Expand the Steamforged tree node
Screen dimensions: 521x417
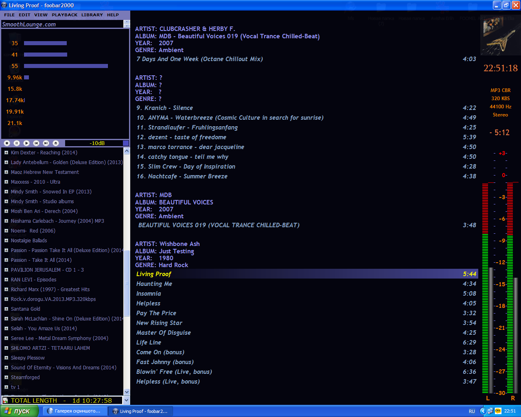[6, 377]
